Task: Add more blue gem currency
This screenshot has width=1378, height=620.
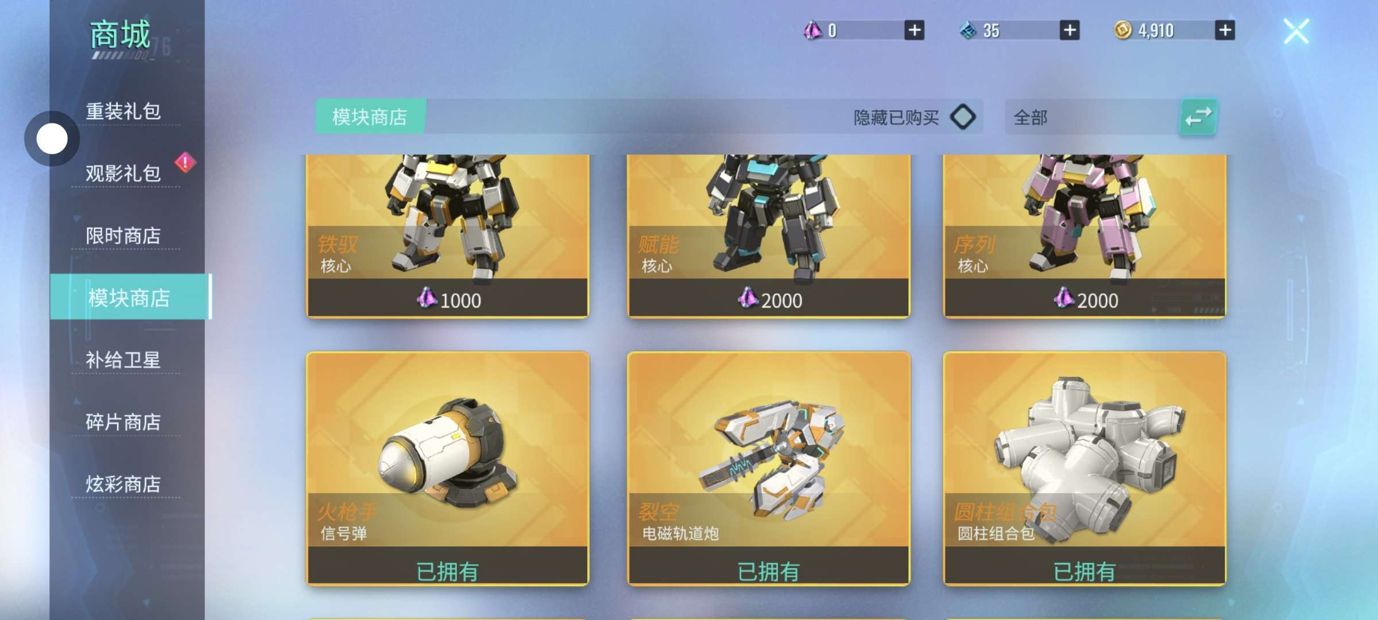Action: tap(1069, 30)
